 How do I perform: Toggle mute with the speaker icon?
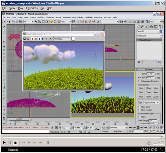point(149,143)
